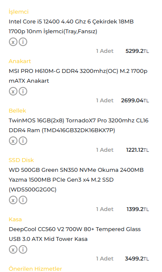View info for TwinMOS TornadoX7 RAM
This screenshot has width=162, height=272.
23,141
